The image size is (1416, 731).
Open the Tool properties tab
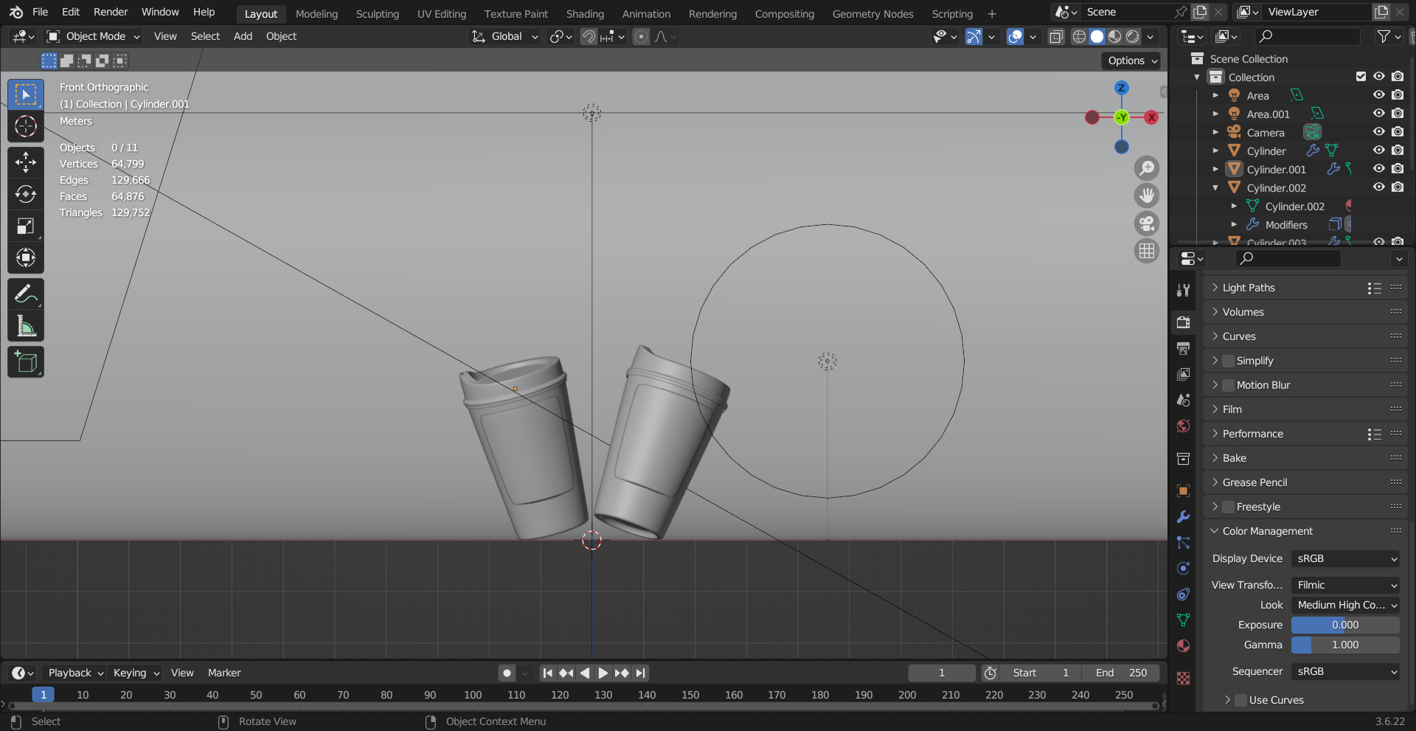tap(1184, 290)
